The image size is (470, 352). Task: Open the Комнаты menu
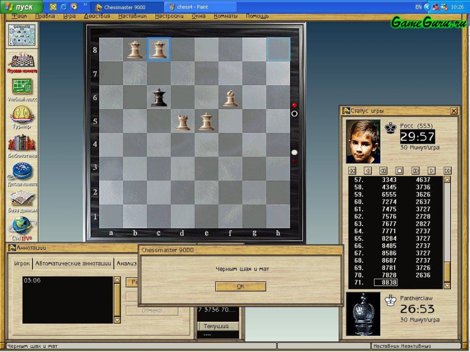(x=226, y=16)
